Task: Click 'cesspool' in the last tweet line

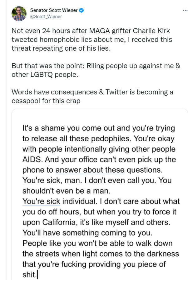Action: (x=26, y=101)
